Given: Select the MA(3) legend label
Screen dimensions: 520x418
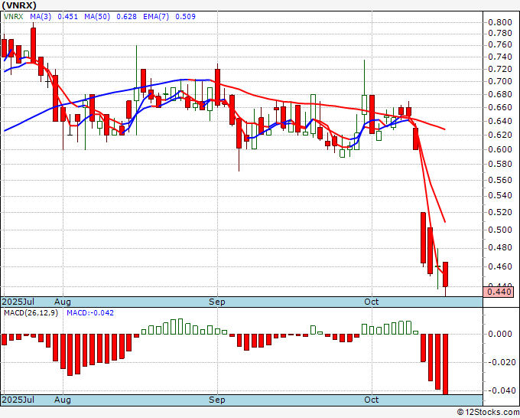Looking at the screenshot, I should [41, 17].
